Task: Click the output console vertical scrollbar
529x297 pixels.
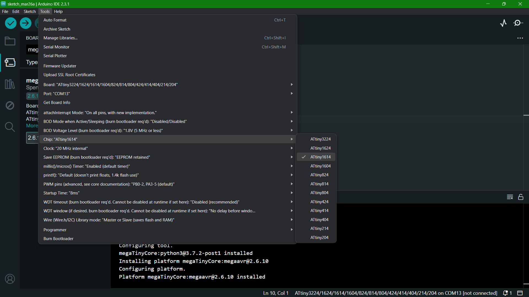Action: [526, 246]
